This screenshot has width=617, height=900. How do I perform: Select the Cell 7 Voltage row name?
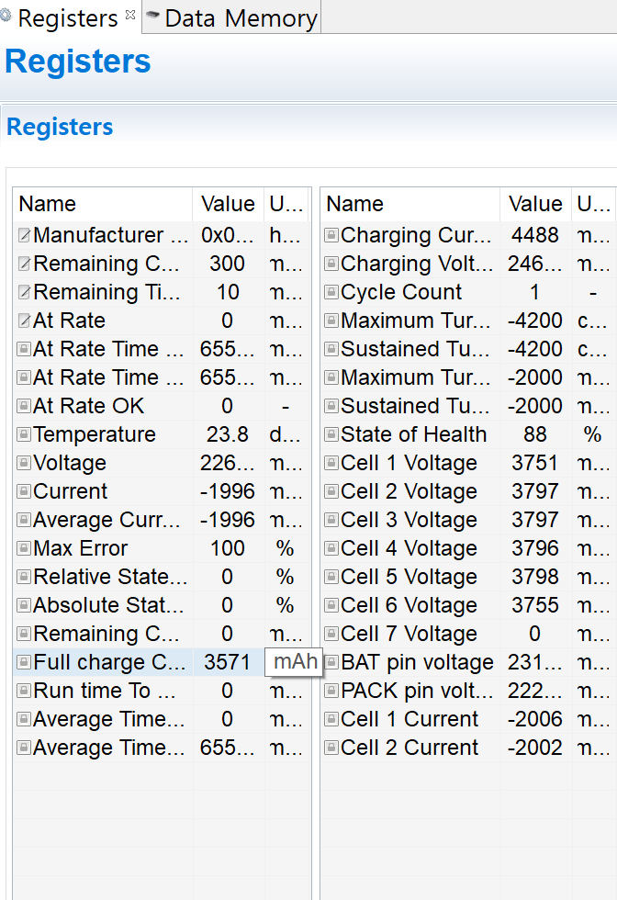409,635
